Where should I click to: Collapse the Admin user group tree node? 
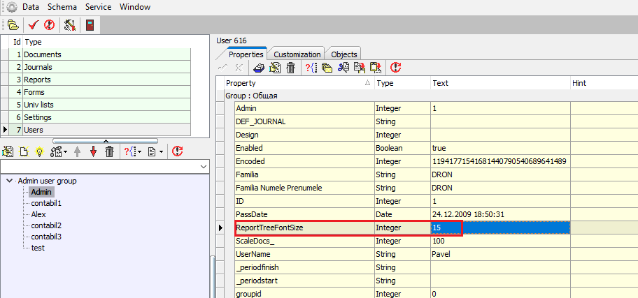9,181
